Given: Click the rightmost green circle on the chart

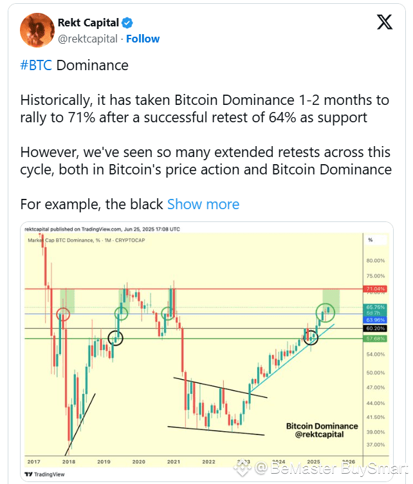Looking at the screenshot, I should (x=326, y=313).
